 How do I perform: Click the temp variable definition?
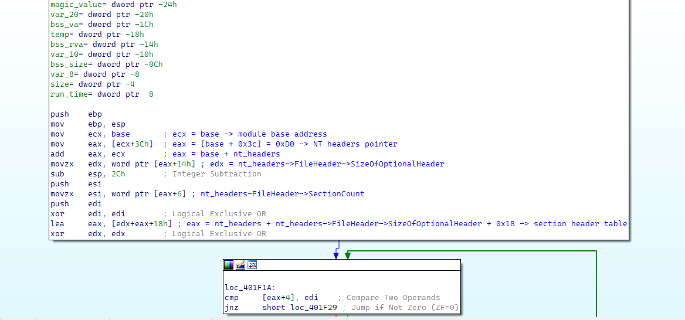[59, 35]
